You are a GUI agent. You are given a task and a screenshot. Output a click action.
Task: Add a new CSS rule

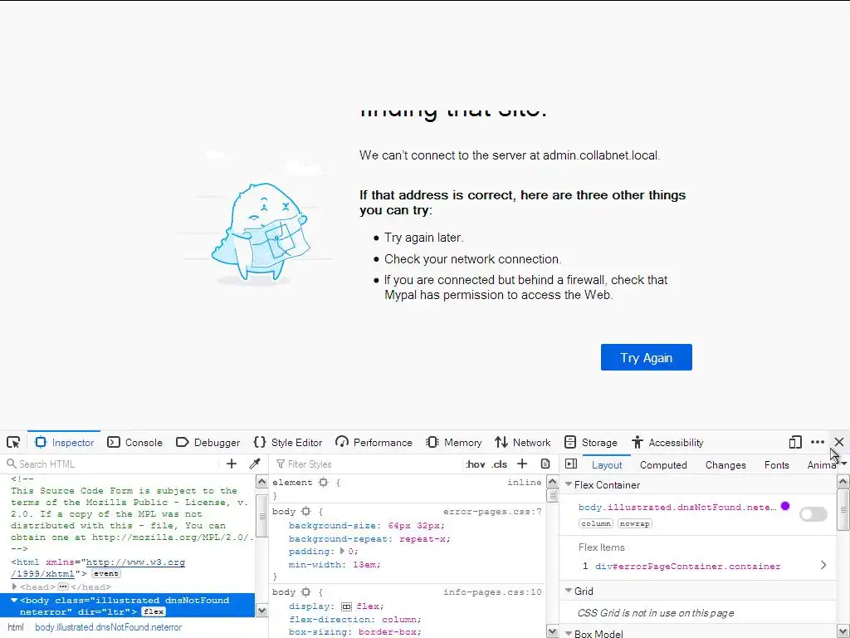[x=522, y=464]
